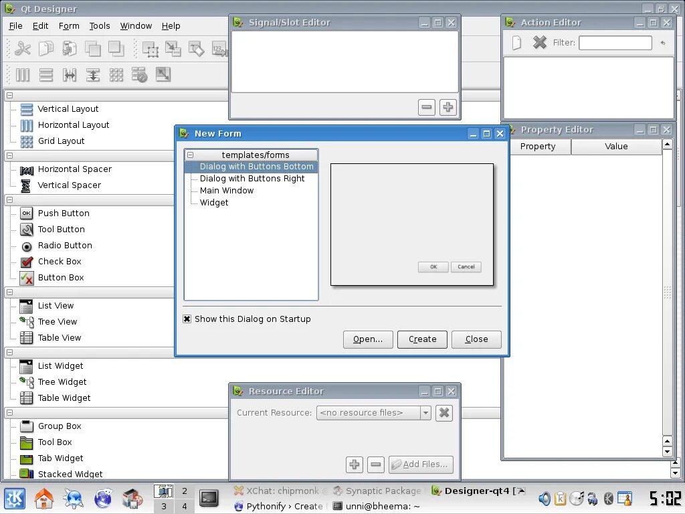Viewport: 685px width, 514px height.
Task: Select the Edit Widgets mode icon
Action: coord(151,50)
